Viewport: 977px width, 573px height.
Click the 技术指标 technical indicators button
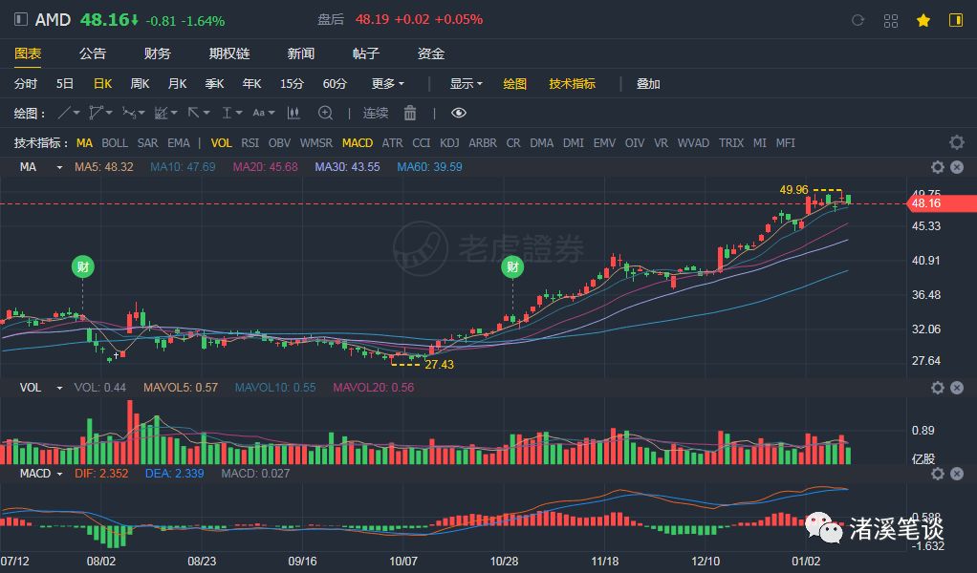(572, 83)
